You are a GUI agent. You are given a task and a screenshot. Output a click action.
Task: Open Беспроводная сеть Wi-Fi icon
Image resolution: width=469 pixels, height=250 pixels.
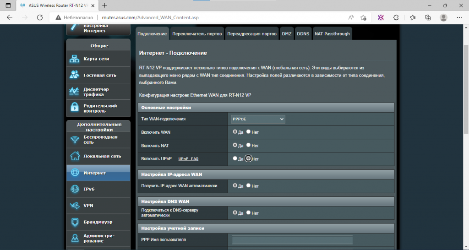point(75,140)
